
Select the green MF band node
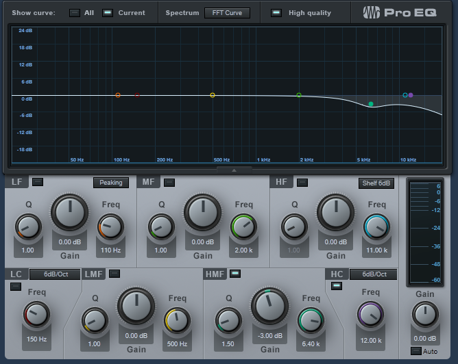[x=299, y=95]
